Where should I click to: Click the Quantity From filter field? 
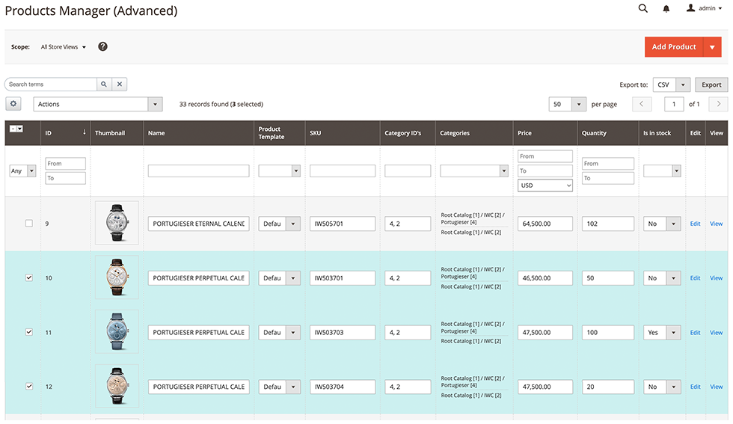click(x=607, y=163)
